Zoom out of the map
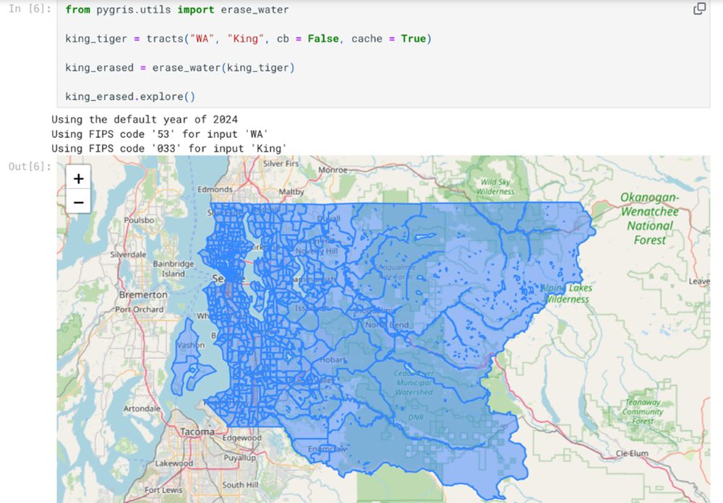This screenshot has width=723, height=503. 78,202
